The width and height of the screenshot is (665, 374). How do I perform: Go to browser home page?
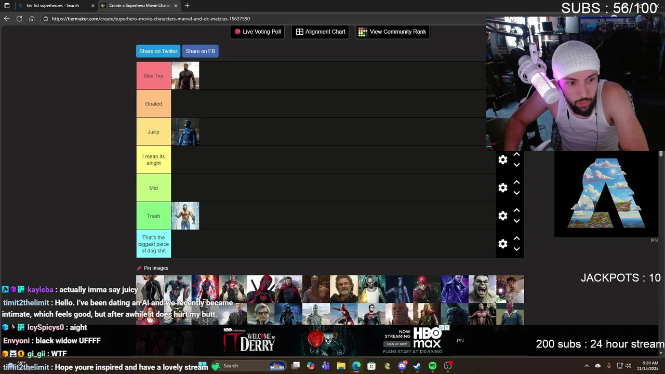(x=32, y=19)
